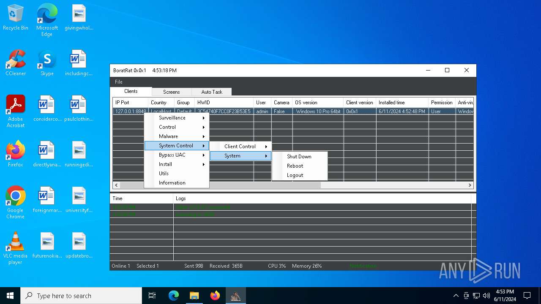Viewport: 541px width, 304px height.
Task: Select the considerco... Word document icon
Action: (47, 109)
